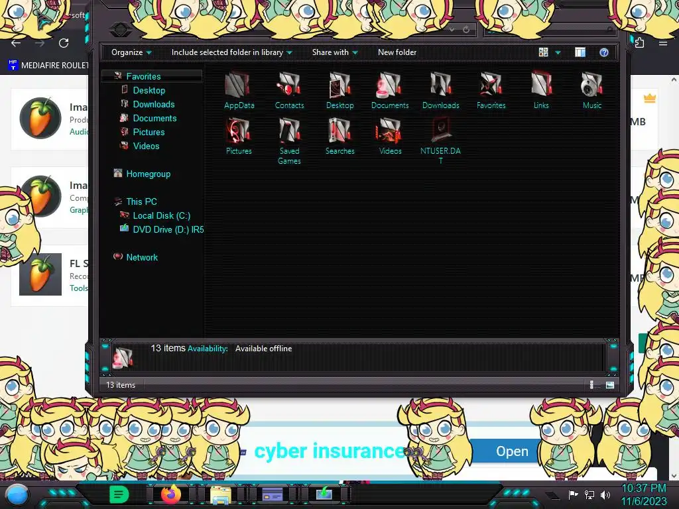Open the Downloads folder in file pane

[x=441, y=89]
